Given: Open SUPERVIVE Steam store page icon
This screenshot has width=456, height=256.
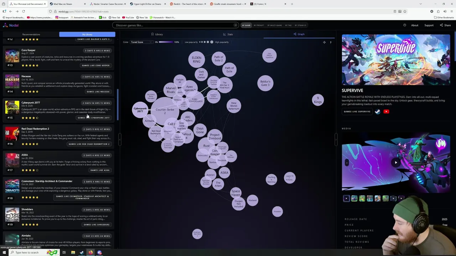Looking at the screenshot, I should point(378,112).
